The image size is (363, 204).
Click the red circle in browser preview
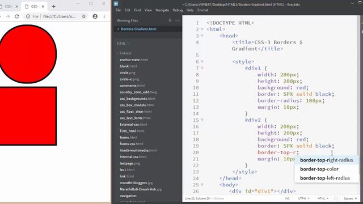tap(28, 54)
